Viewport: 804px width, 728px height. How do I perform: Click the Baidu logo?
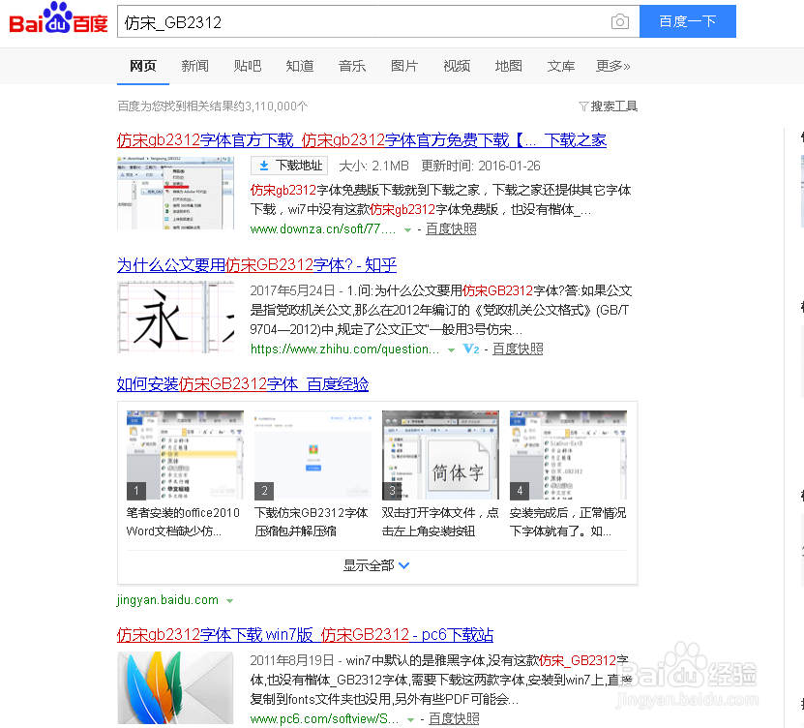coord(58,18)
